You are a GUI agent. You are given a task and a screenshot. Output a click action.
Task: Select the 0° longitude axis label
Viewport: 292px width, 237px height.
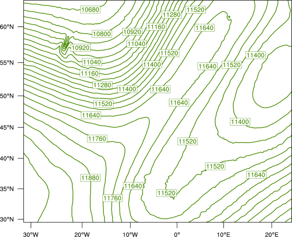pyautogui.click(x=177, y=234)
